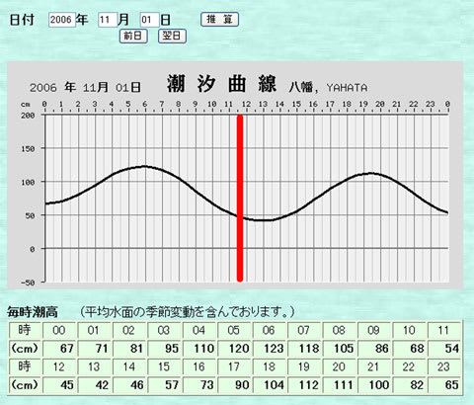The height and width of the screenshot is (405, 474).
Task: Click the table cell with value 54
Action: (x=444, y=349)
